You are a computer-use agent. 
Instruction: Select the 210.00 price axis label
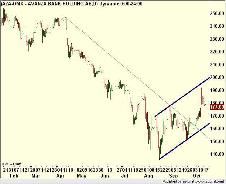pos(217,65)
